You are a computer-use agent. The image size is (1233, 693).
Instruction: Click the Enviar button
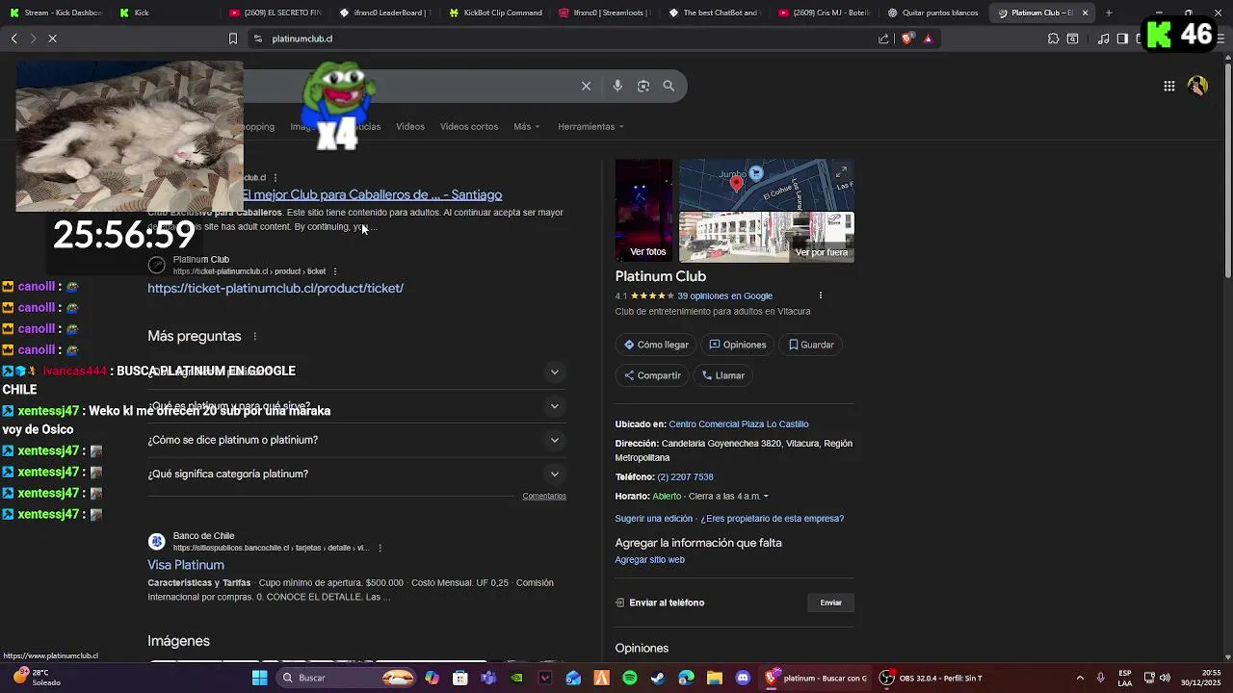[830, 603]
